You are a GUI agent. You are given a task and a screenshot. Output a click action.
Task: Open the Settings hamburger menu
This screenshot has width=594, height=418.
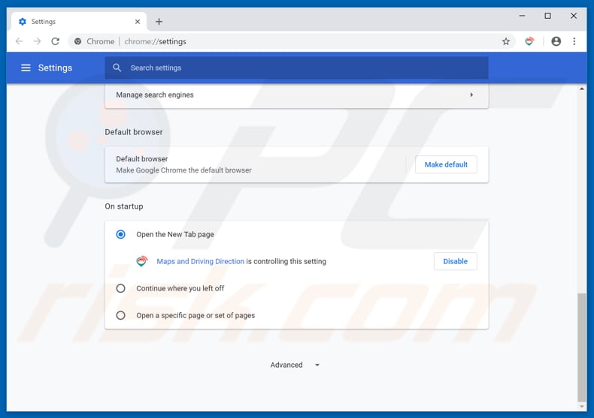[x=26, y=68]
